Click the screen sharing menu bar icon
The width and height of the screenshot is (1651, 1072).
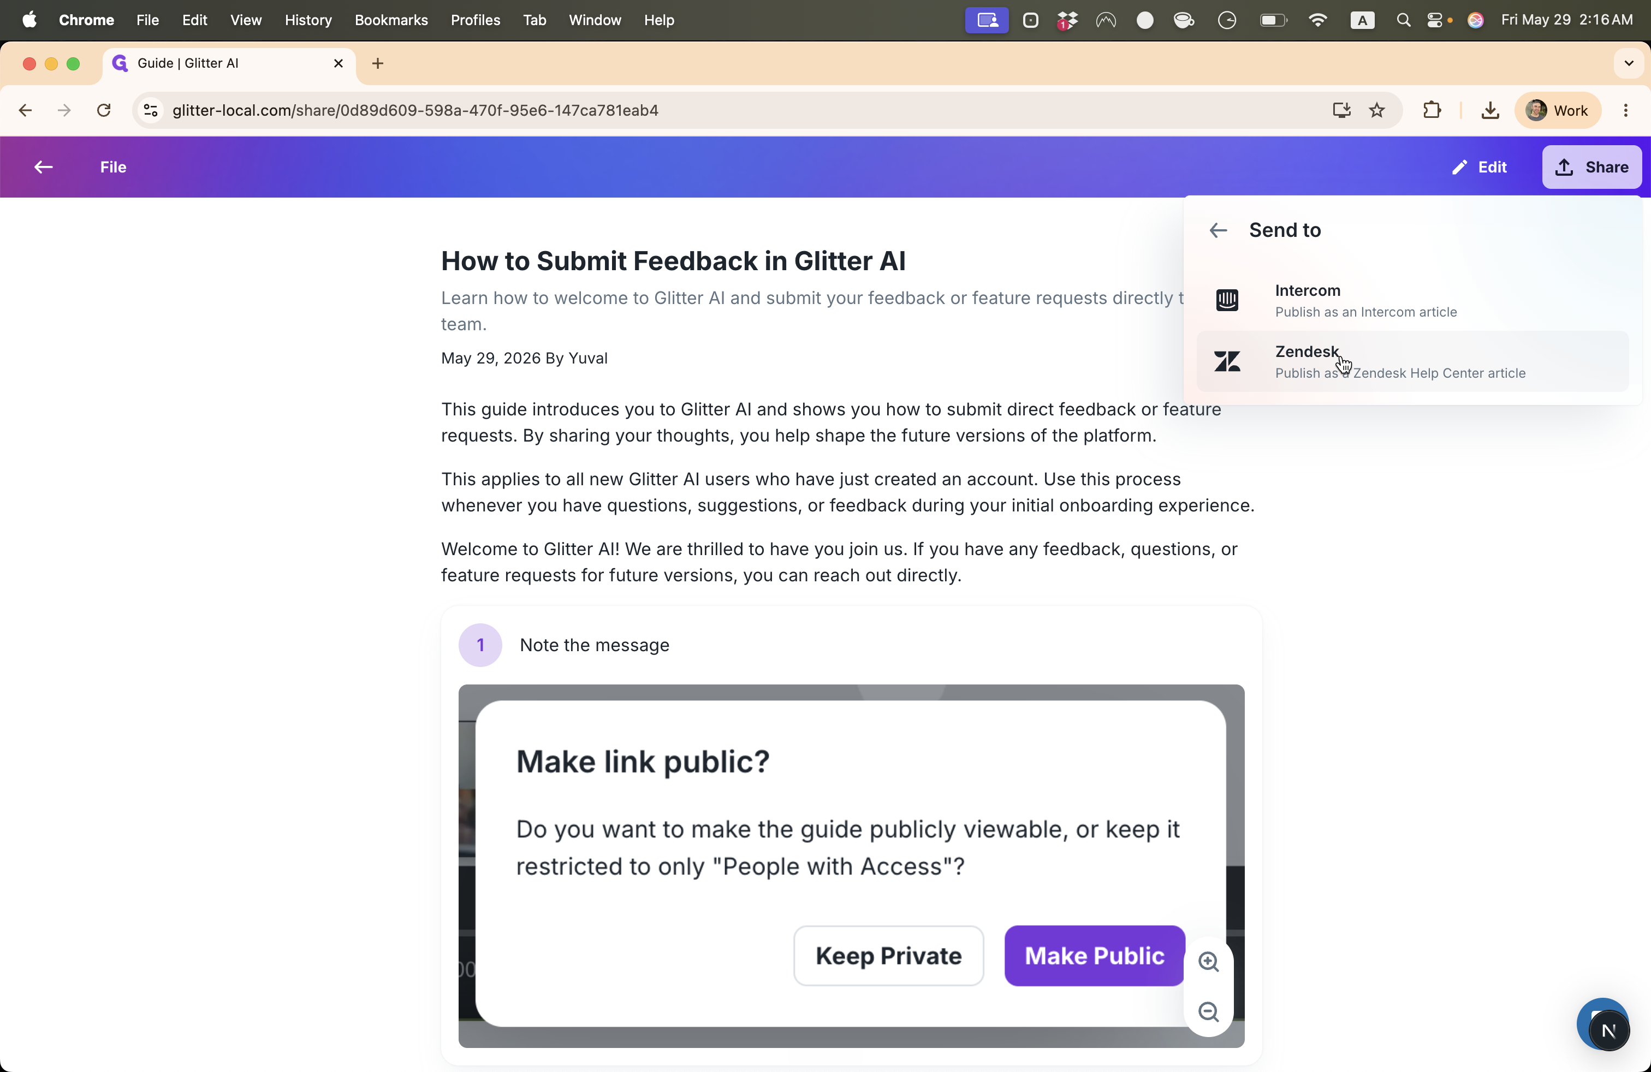coord(987,20)
